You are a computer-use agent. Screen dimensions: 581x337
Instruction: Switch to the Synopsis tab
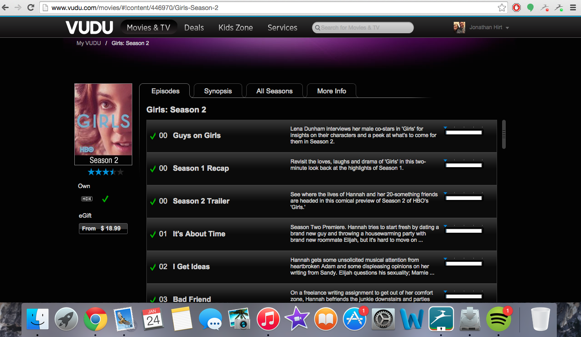[218, 91]
